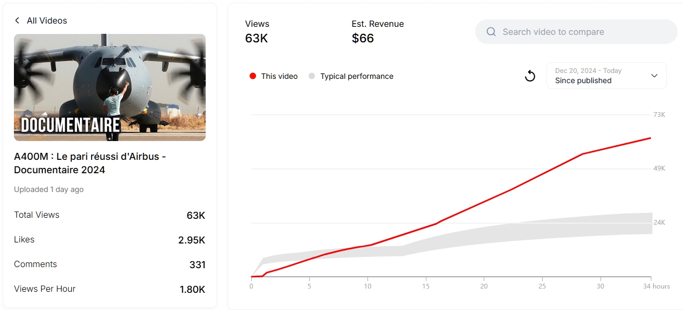Select the Est. Revenue metric

[377, 32]
